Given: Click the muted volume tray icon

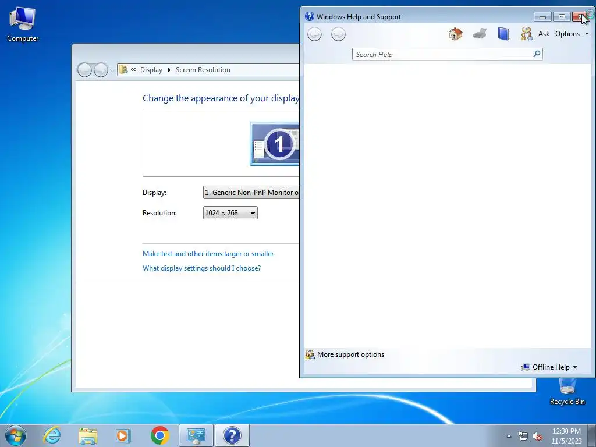Looking at the screenshot, I should (x=537, y=437).
